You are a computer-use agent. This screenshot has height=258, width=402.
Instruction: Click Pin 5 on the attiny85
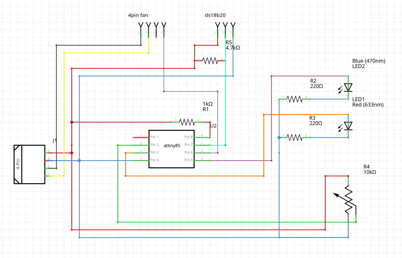189,160
